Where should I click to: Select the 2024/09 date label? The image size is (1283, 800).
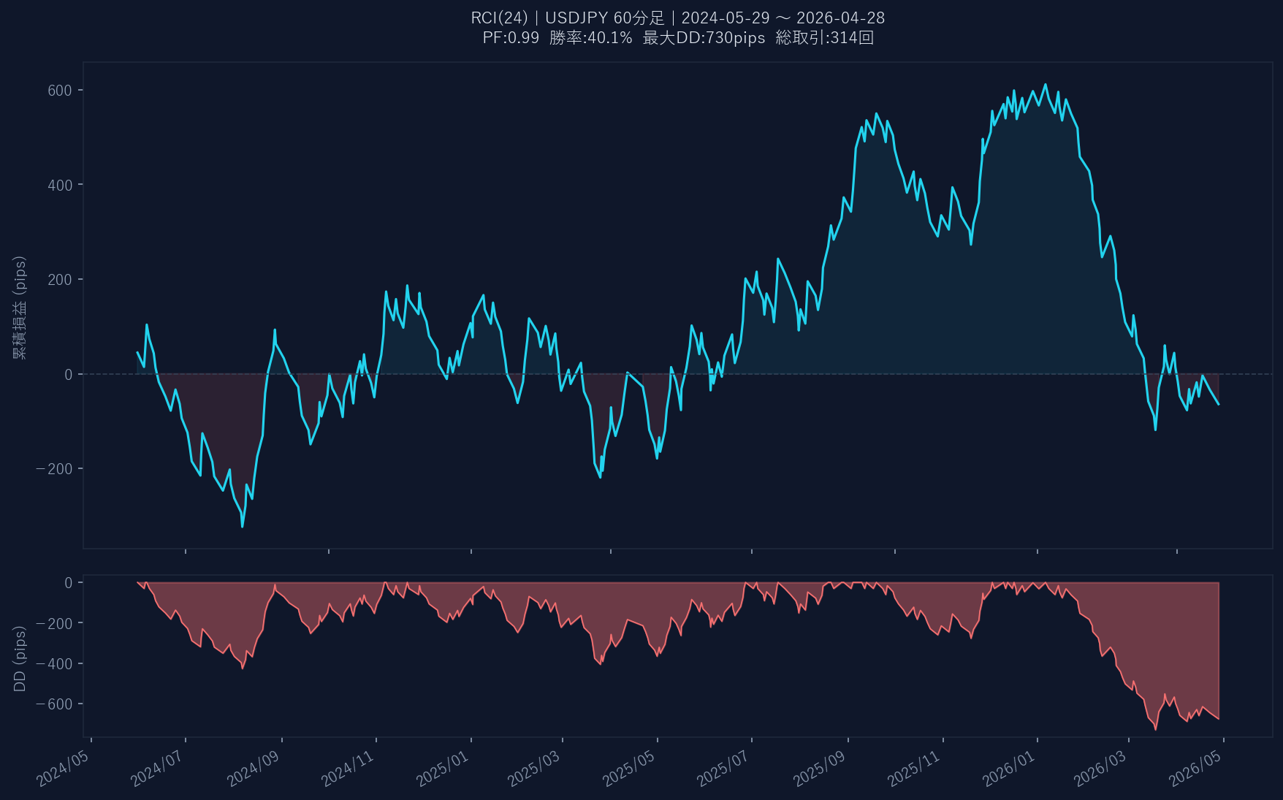pyautogui.click(x=254, y=768)
